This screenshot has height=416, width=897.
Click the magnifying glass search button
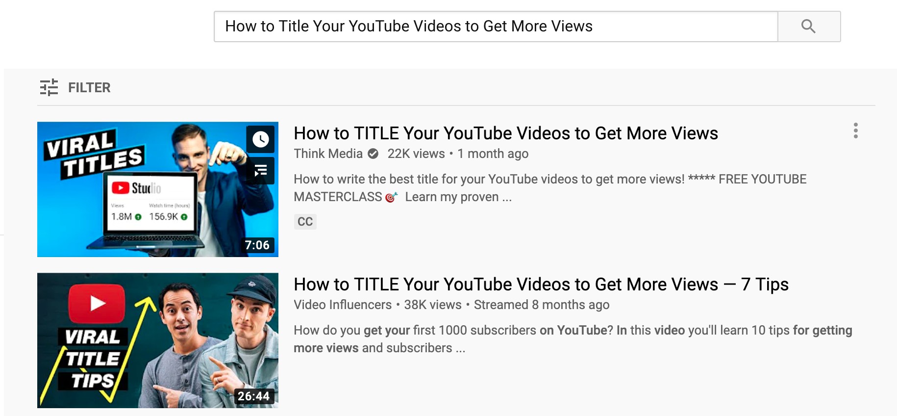(x=809, y=26)
